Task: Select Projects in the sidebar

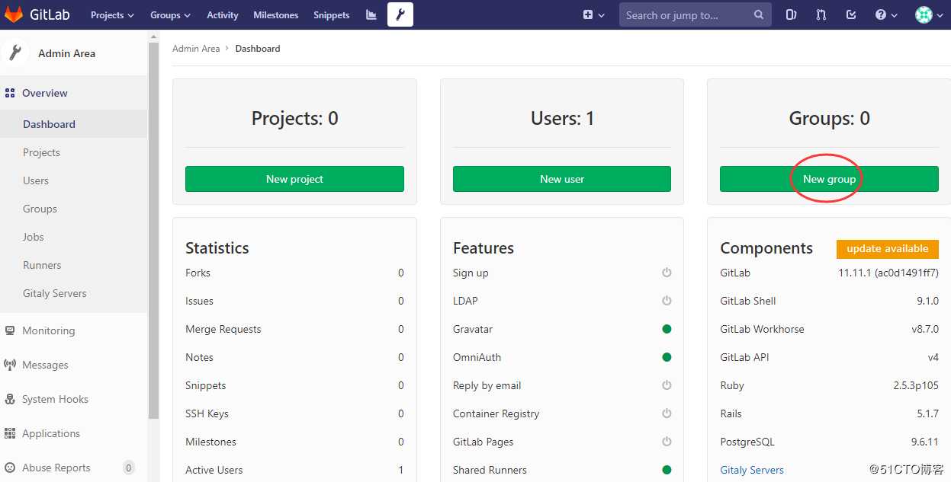Action: (x=73, y=152)
